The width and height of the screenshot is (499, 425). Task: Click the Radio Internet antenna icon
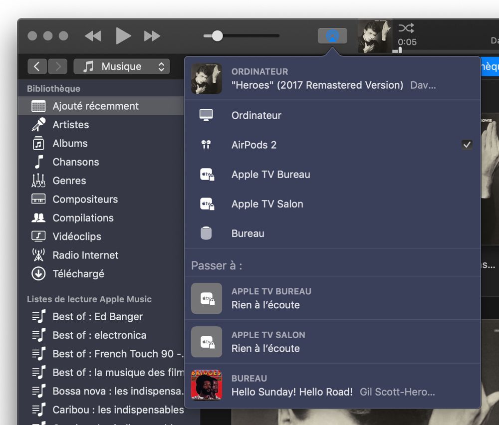click(x=38, y=255)
